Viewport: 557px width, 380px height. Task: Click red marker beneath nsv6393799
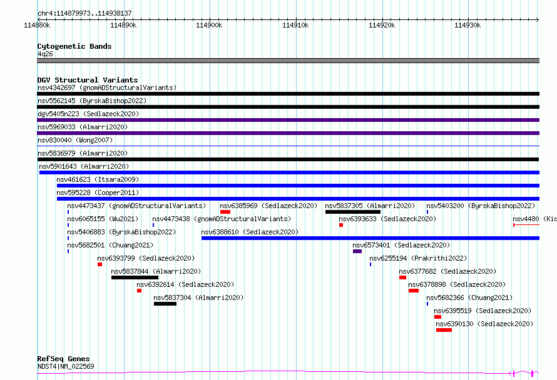(100, 264)
